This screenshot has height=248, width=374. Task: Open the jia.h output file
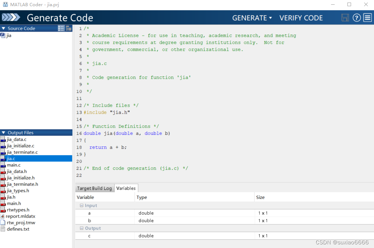36,197
